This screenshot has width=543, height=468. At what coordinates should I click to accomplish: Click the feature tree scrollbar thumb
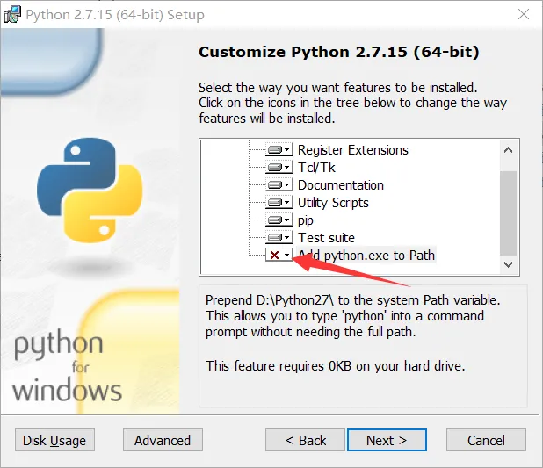click(x=509, y=211)
